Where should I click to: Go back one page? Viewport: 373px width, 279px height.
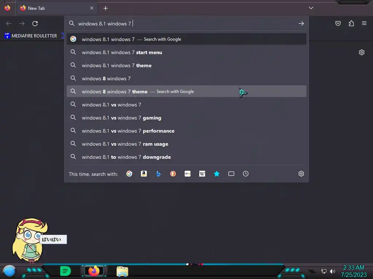click(9, 24)
